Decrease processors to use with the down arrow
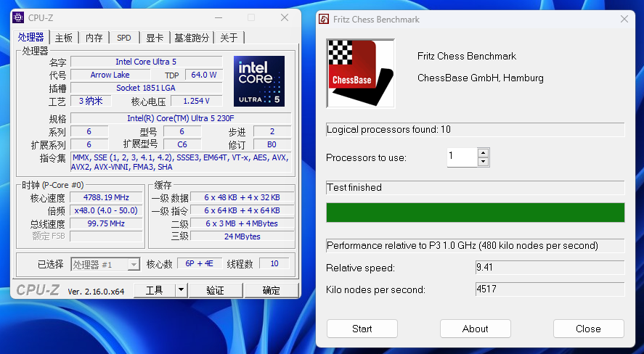The image size is (644, 354). [484, 161]
